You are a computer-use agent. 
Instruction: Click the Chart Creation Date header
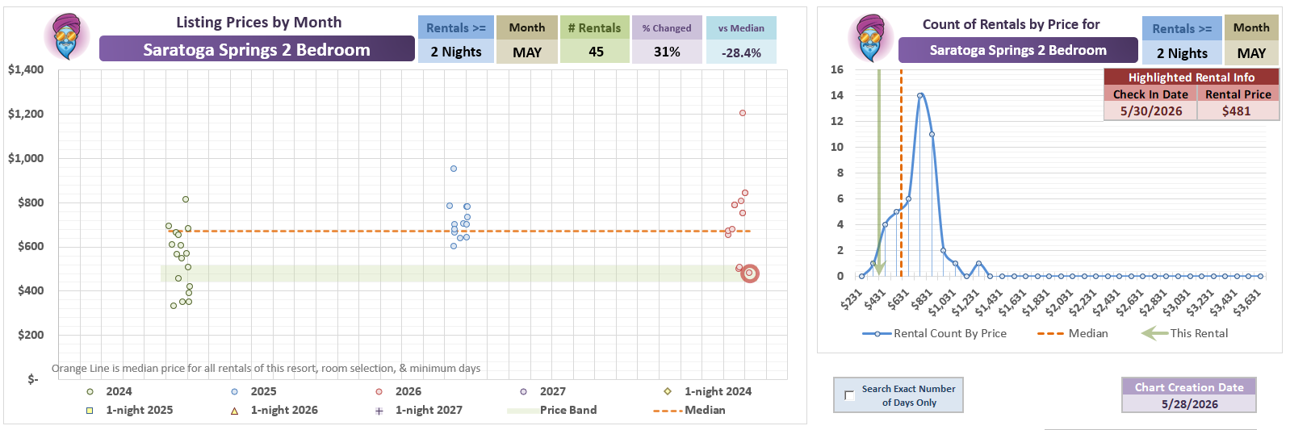point(1189,387)
